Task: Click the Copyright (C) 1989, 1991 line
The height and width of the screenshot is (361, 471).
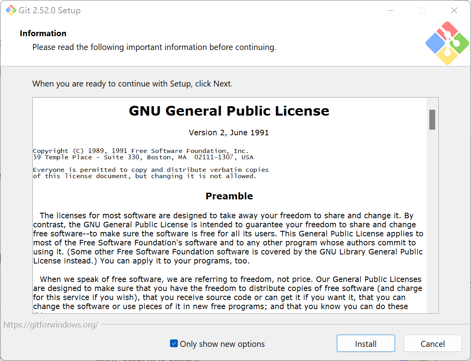Action: (141, 151)
